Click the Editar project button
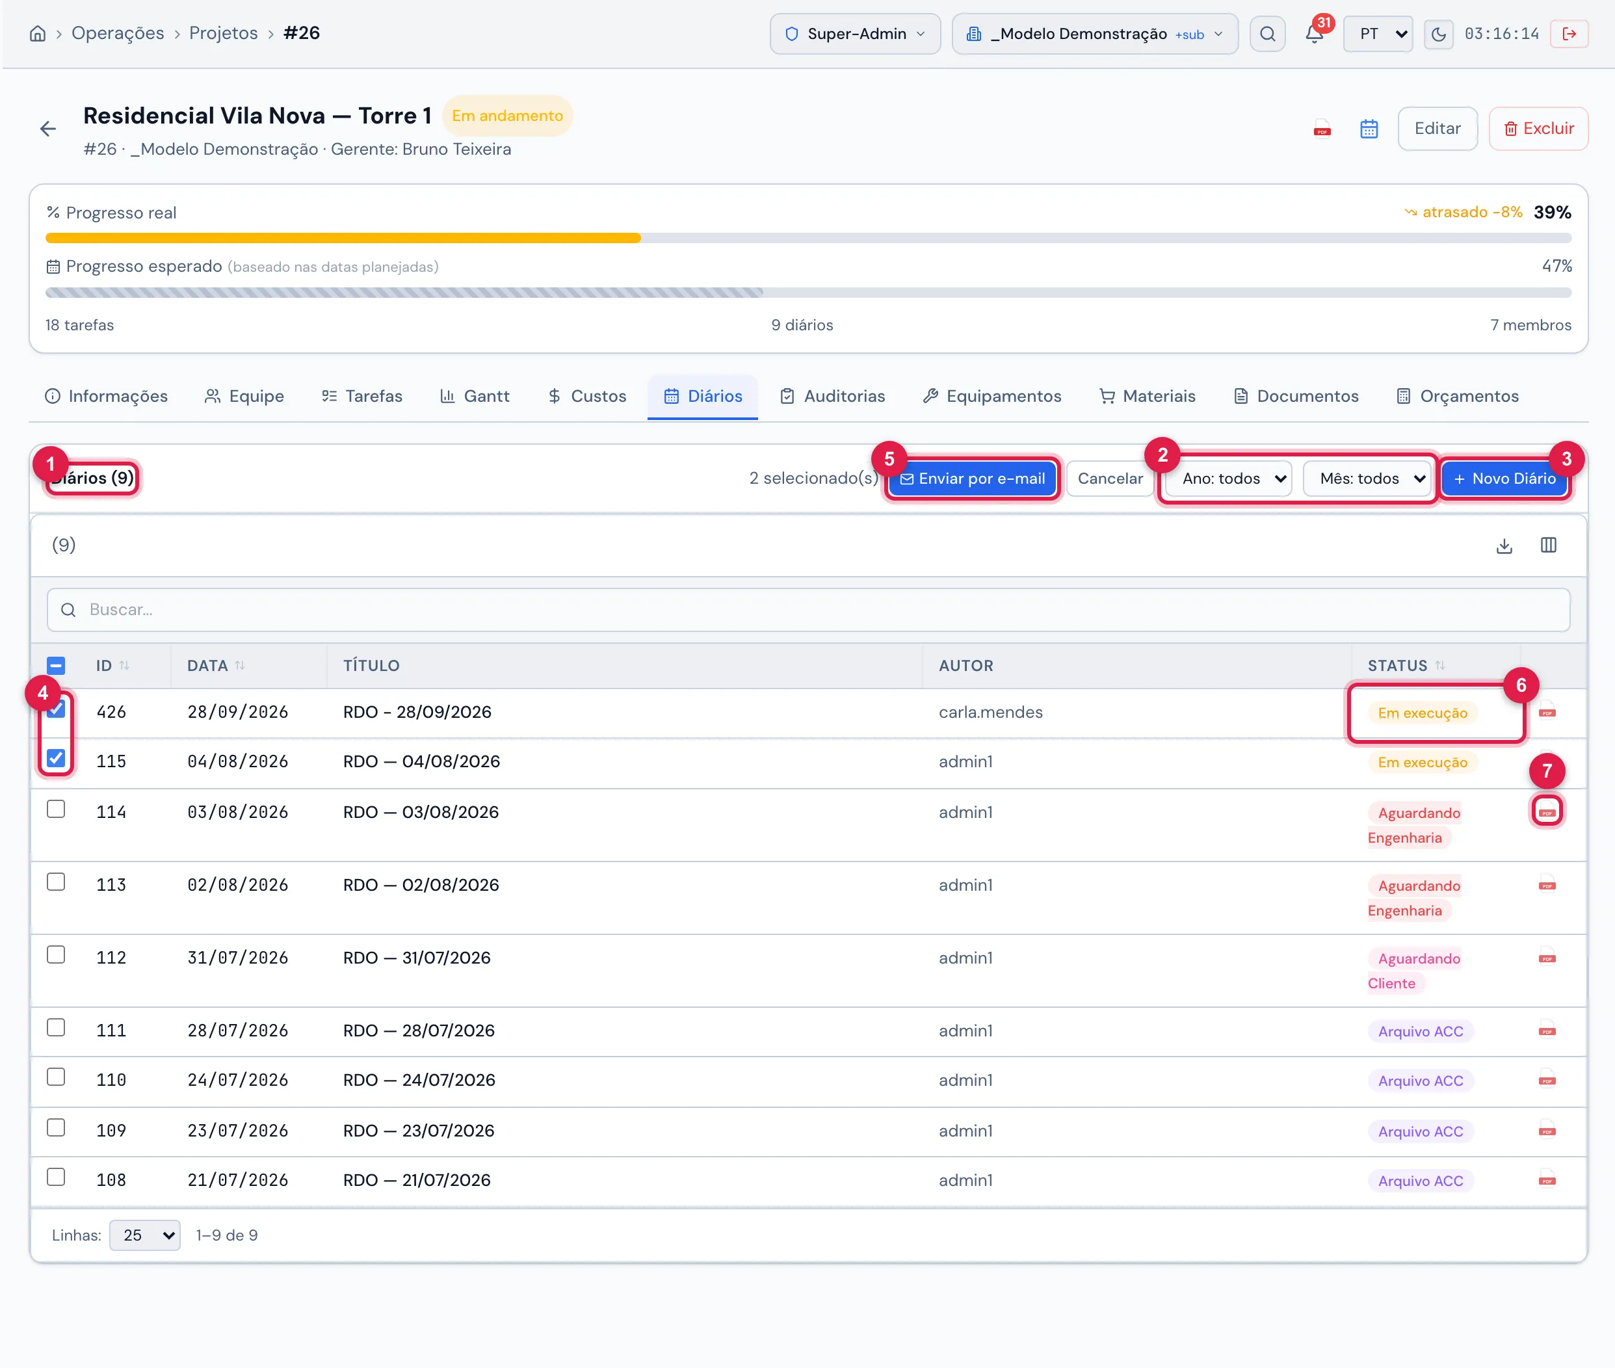The height and width of the screenshot is (1368, 1615). [1438, 129]
